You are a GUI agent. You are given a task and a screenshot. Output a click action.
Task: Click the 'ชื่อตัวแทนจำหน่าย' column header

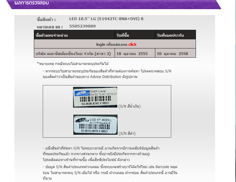coord(52,35)
